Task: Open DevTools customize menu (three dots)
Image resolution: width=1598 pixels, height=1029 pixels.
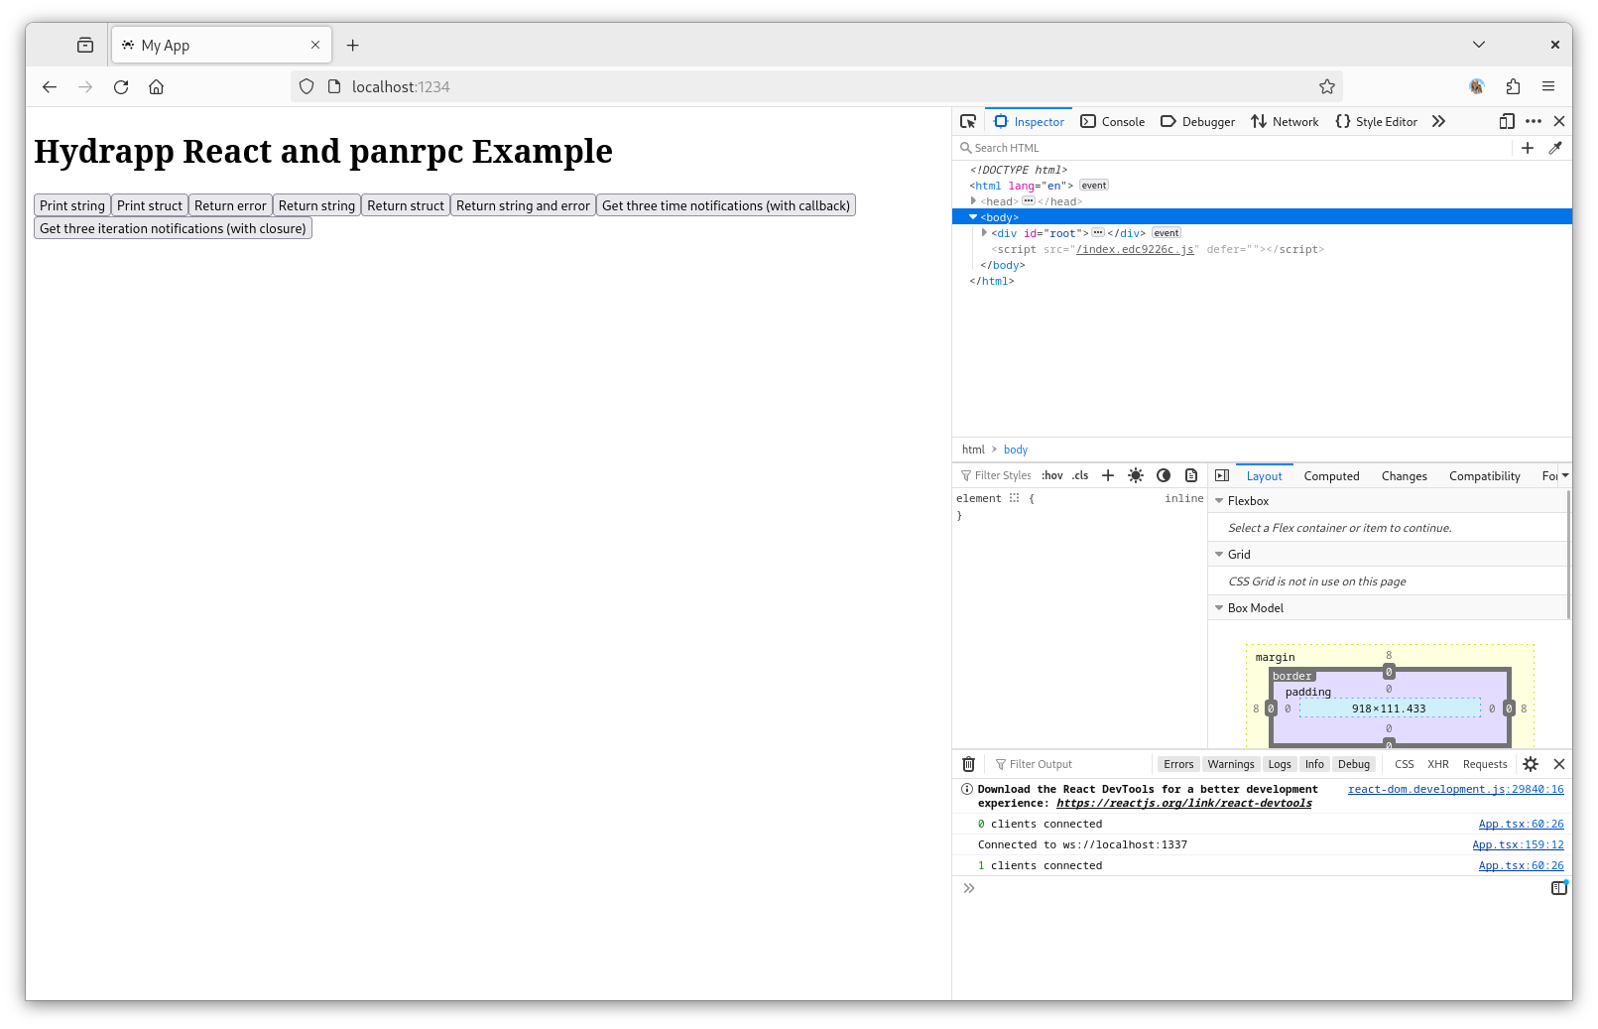Action: (1534, 121)
